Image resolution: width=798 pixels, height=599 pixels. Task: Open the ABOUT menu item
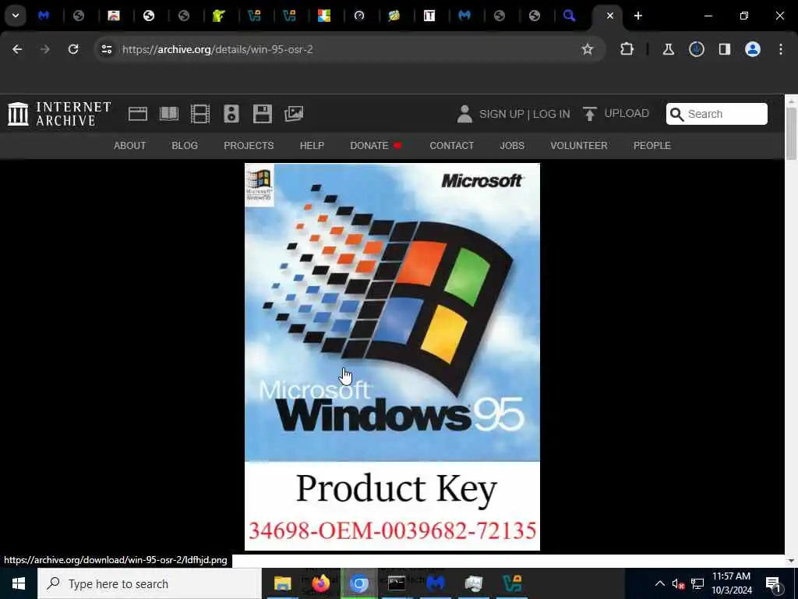click(130, 146)
